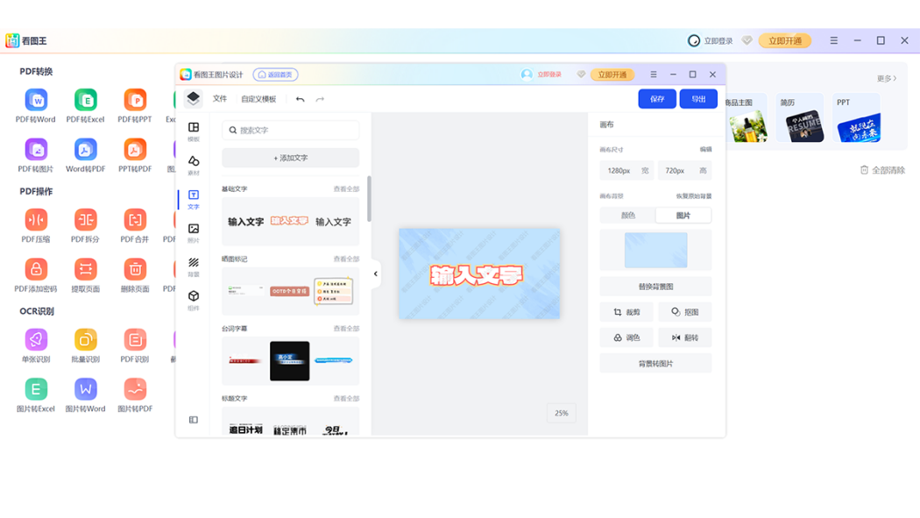Open the 照片 photos sidebar panel
Image resolution: width=920 pixels, height=518 pixels.
(193, 233)
